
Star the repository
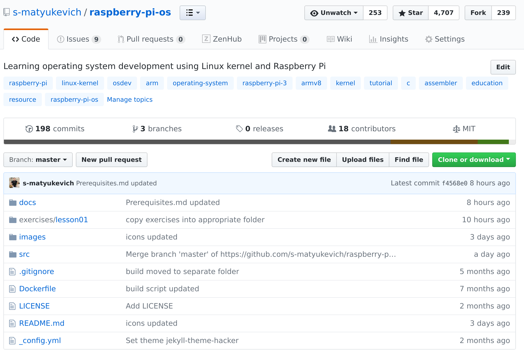[x=411, y=13]
